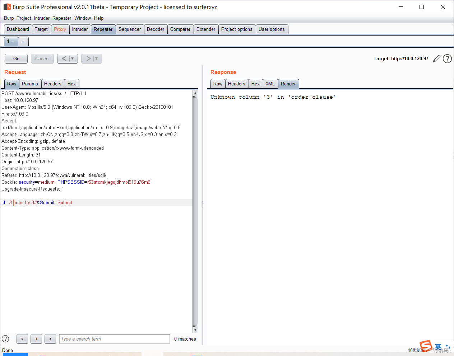Select the Repeater tool tab
Image resolution: width=454 pixels, height=356 pixels.
pos(103,29)
